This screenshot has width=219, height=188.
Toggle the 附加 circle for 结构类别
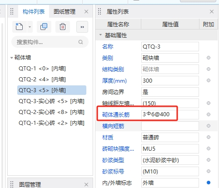click(209, 69)
